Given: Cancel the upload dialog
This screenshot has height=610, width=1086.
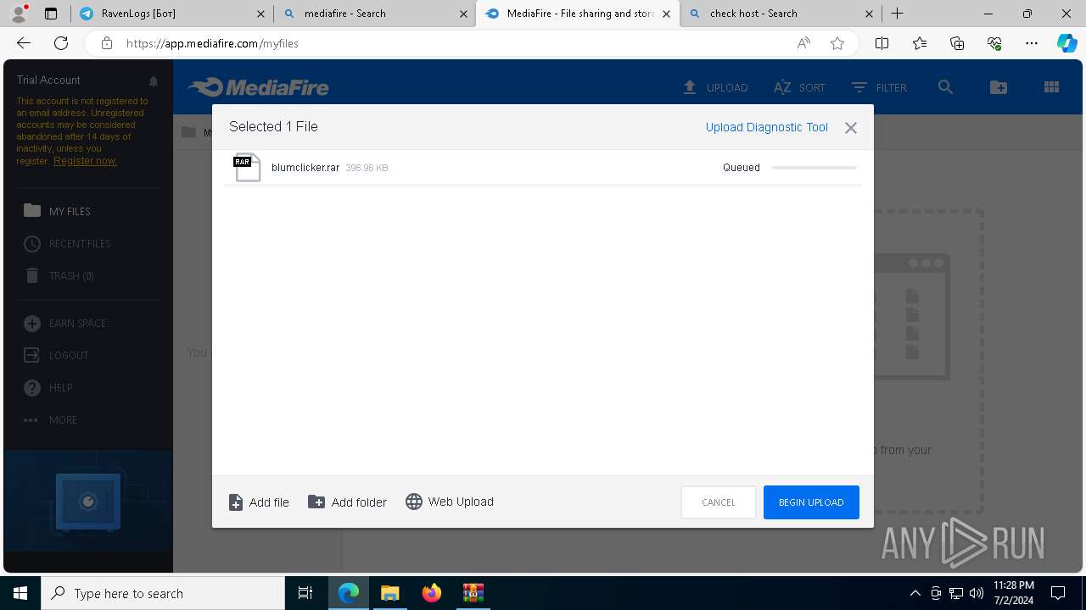Looking at the screenshot, I should click(x=719, y=502).
